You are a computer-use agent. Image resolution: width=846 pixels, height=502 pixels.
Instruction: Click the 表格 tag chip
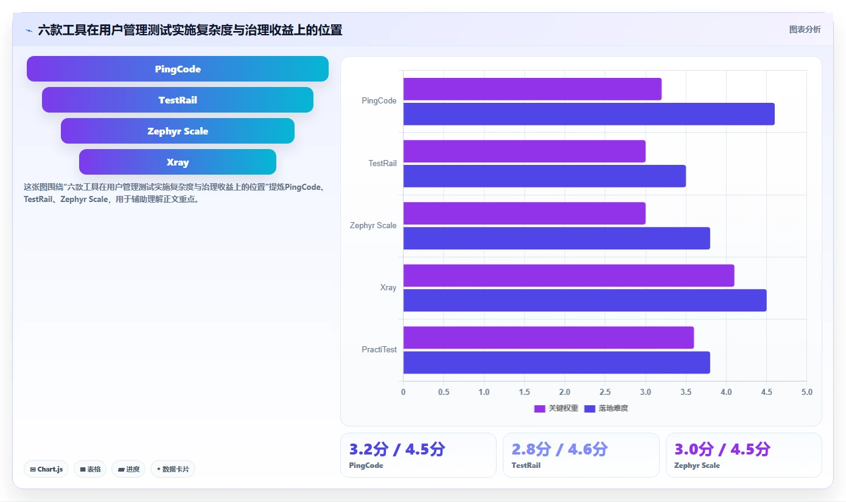[91, 469]
